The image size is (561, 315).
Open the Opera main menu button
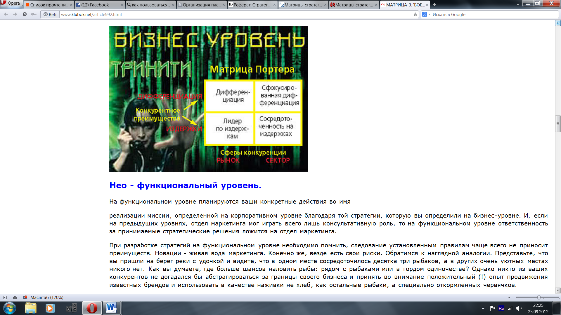11,3
